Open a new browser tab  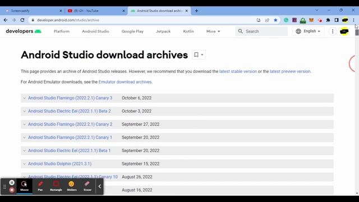(196, 11)
